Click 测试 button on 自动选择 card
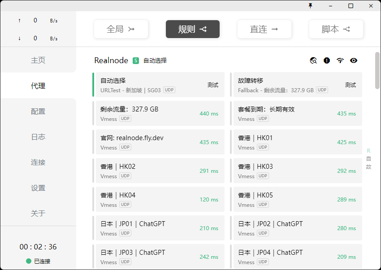381x270 pixels. [x=212, y=85]
